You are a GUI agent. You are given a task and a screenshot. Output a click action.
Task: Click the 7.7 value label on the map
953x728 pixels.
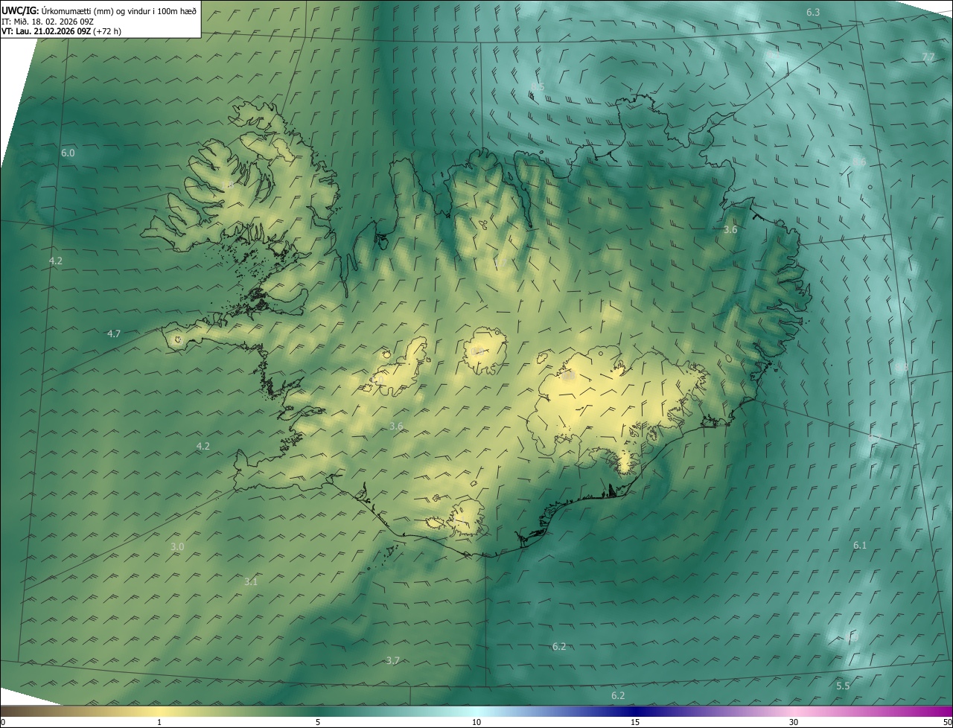tap(928, 57)
